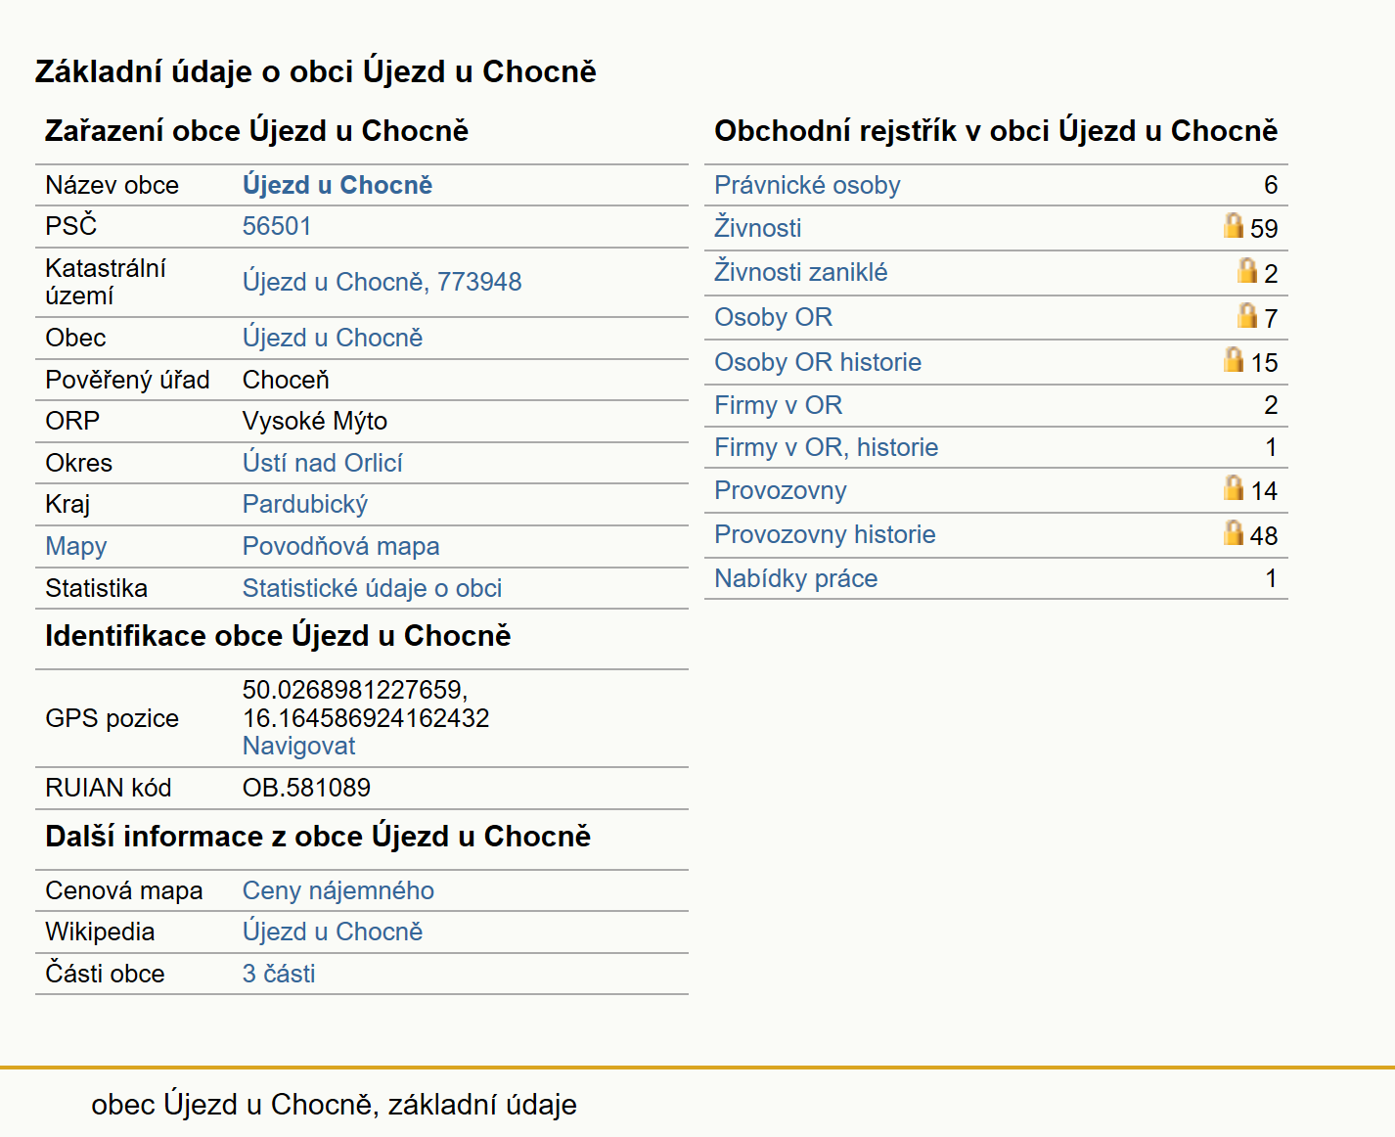Click the Vysoké Mýto value in ORP row
This screenshot has width=1395, height=1137.
pos(315,421)
